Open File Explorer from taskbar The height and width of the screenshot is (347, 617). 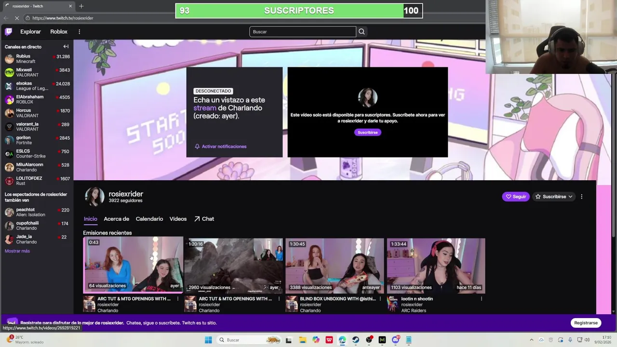(x=302, y=340)
